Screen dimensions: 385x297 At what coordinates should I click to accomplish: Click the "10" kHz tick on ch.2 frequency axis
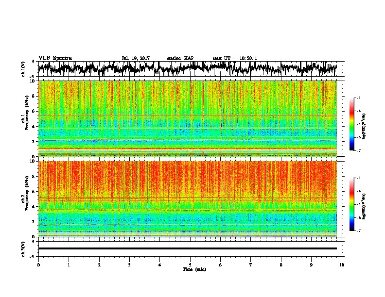click(x=34, y=161)
